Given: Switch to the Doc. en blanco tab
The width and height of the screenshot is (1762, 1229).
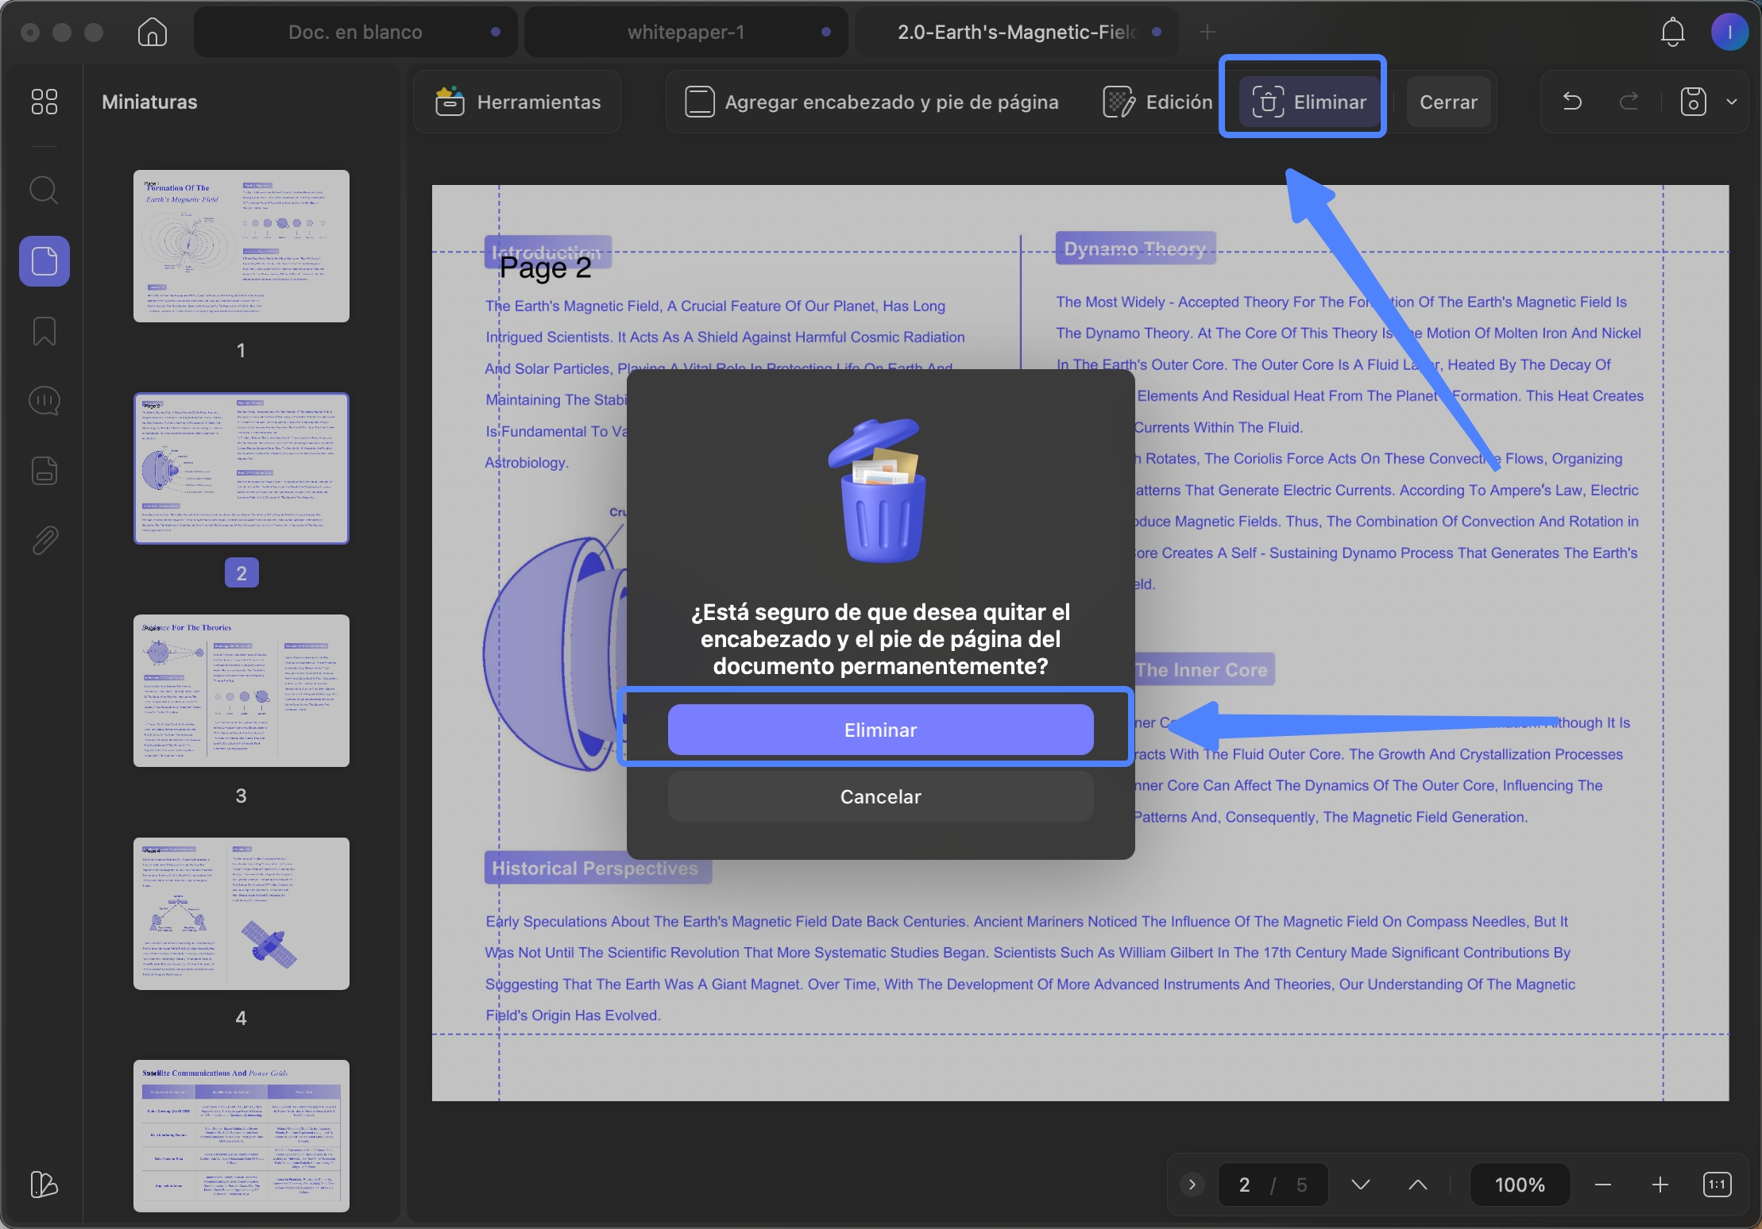Looking at the screenshot, I should (355, 32).
